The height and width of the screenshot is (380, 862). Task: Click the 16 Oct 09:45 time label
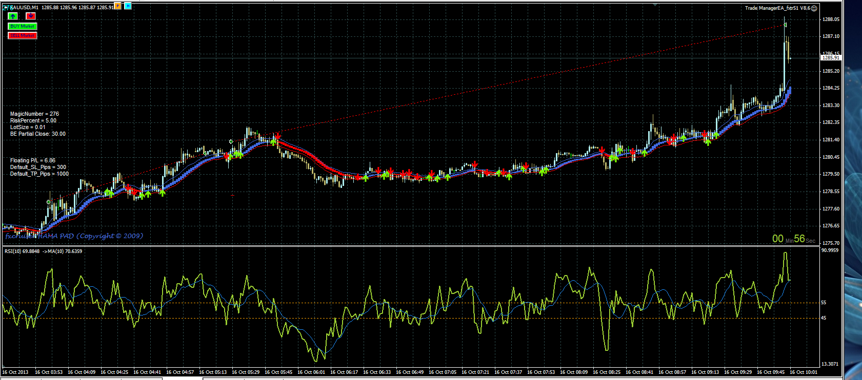click(x=771, y=372)
